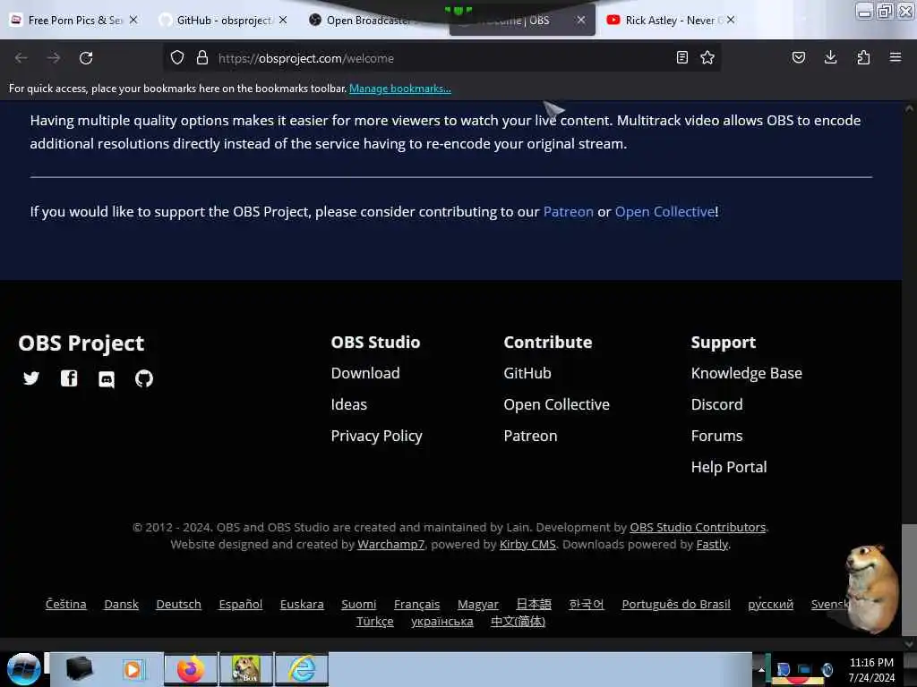The height and width of the screenshot is (687, 917).
Task: Switch language to Français
Action: pos(416,604)
